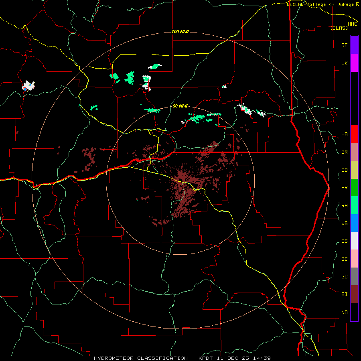Click the RF legend label
This screenshot has width=361, height=361.
pos(344,45)
